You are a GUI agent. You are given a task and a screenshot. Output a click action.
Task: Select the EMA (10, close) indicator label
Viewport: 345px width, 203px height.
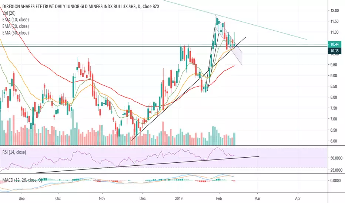[16, 20]
